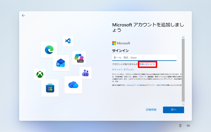Click the 作成しましょう! link
The width and height of the screenshot is (211, 132).
point(147,64)
